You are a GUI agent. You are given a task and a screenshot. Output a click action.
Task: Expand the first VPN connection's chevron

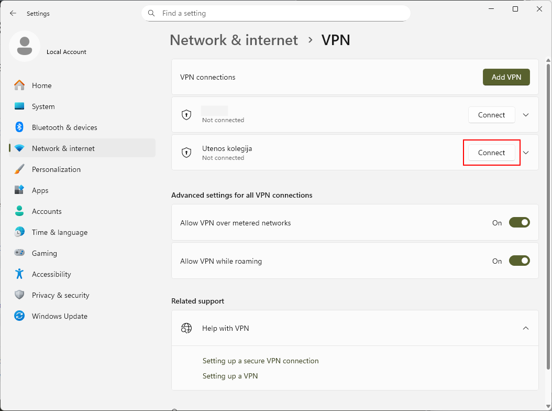[526, 115]
